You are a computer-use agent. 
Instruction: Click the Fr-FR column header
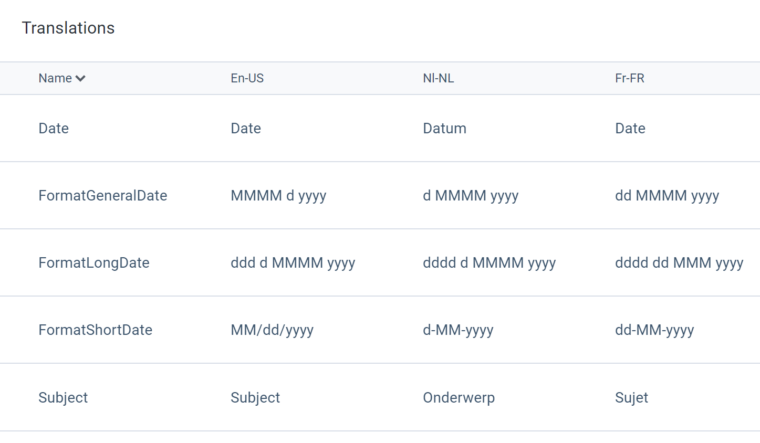pos(629,78)
